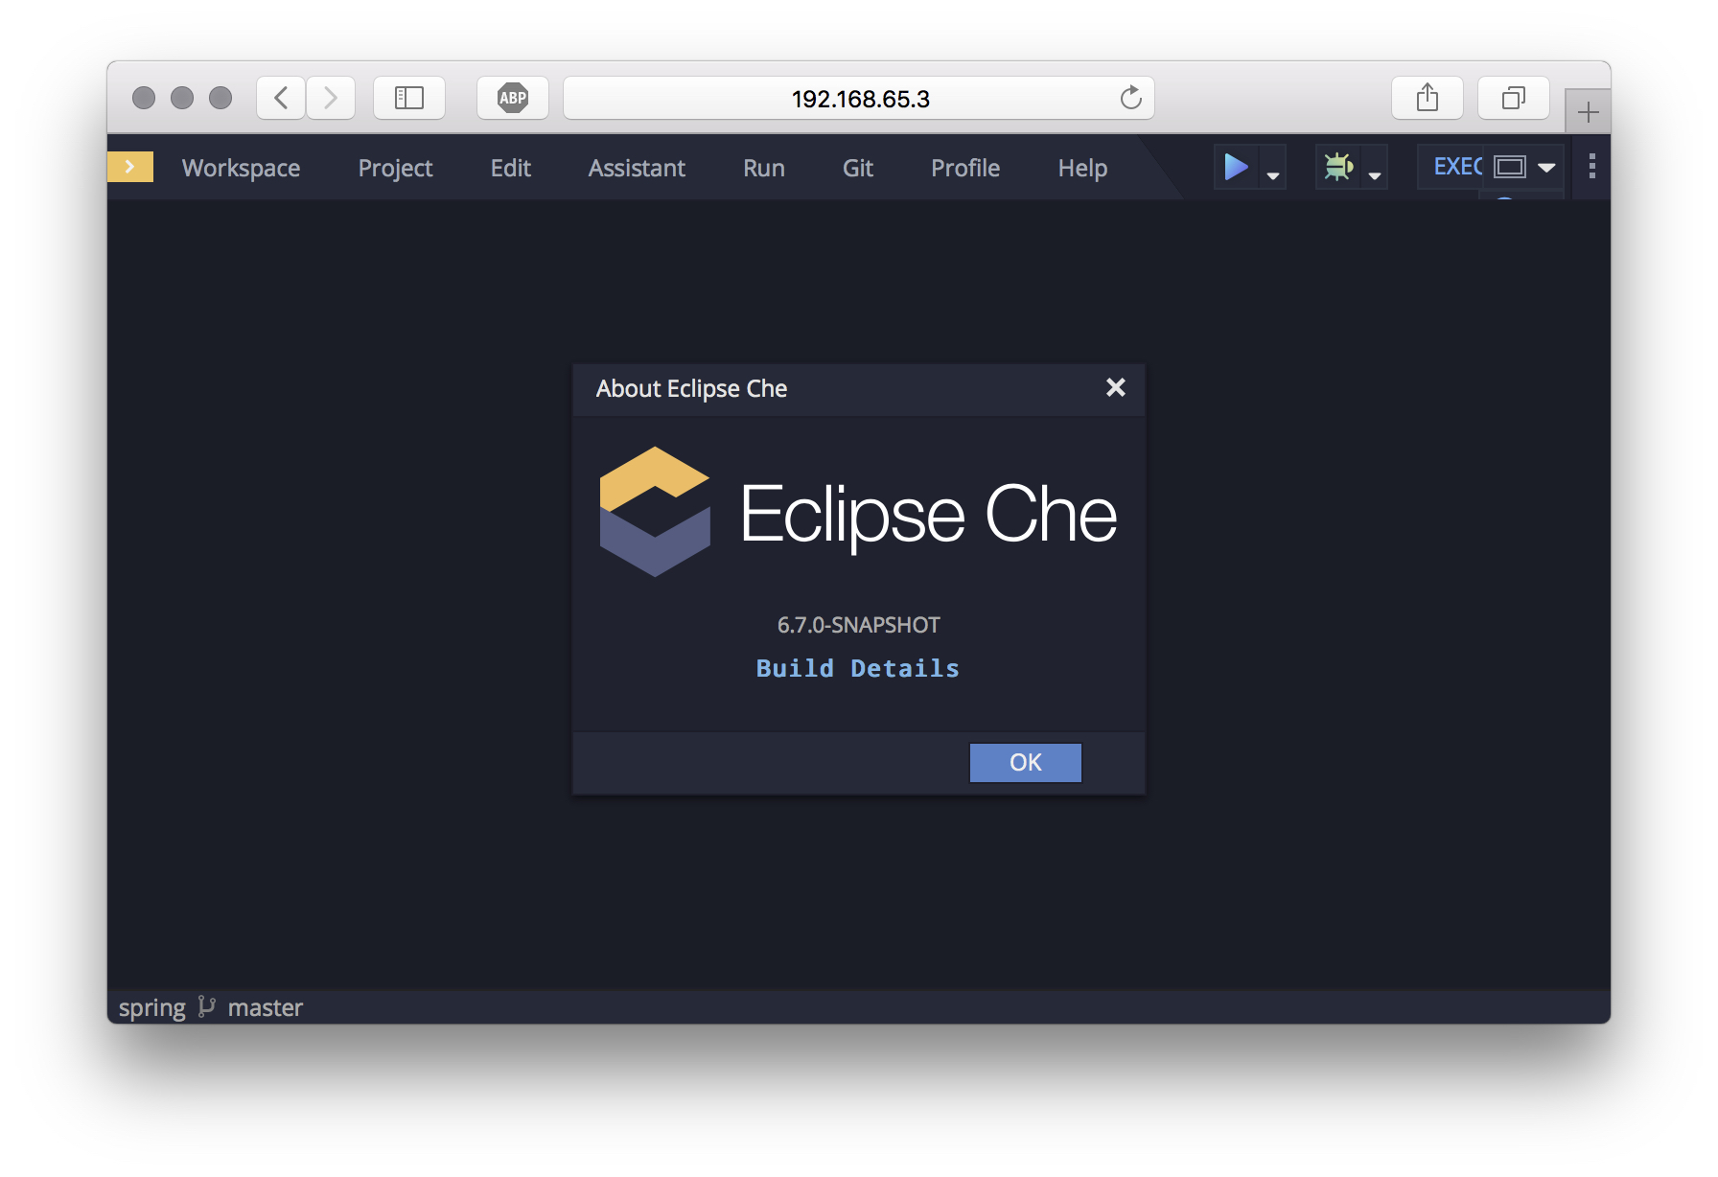Viewport: 1718px width, 1177px height.
Task: Open the Workspace menu
Action: (241, 168)
